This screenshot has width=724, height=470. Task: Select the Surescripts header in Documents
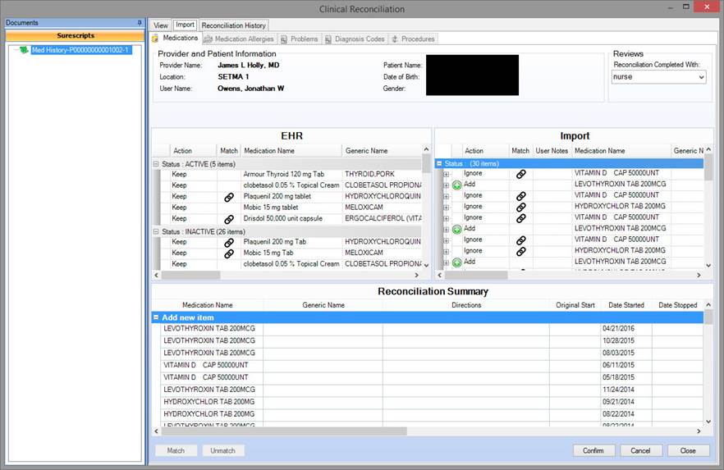click(76, 35)
